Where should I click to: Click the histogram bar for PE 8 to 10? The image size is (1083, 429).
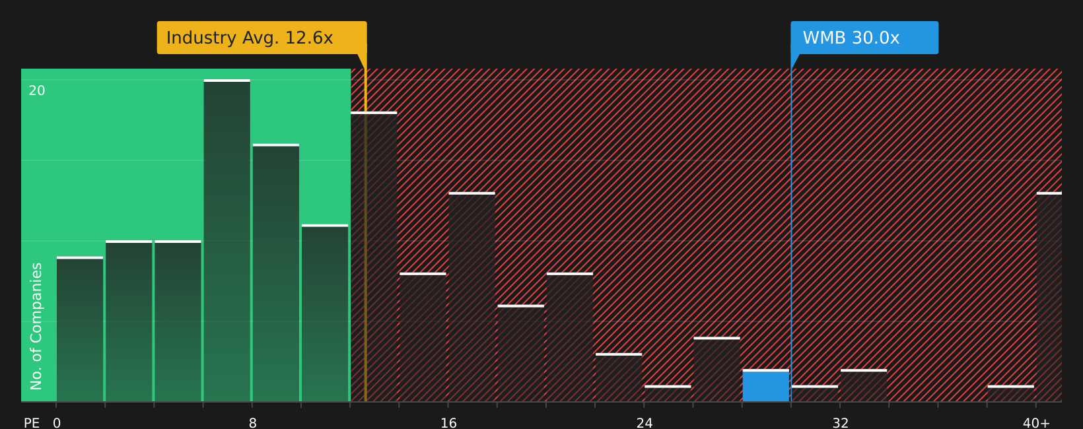click(276, 273)
